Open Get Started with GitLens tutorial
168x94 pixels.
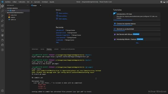click(x=137, y=34)
